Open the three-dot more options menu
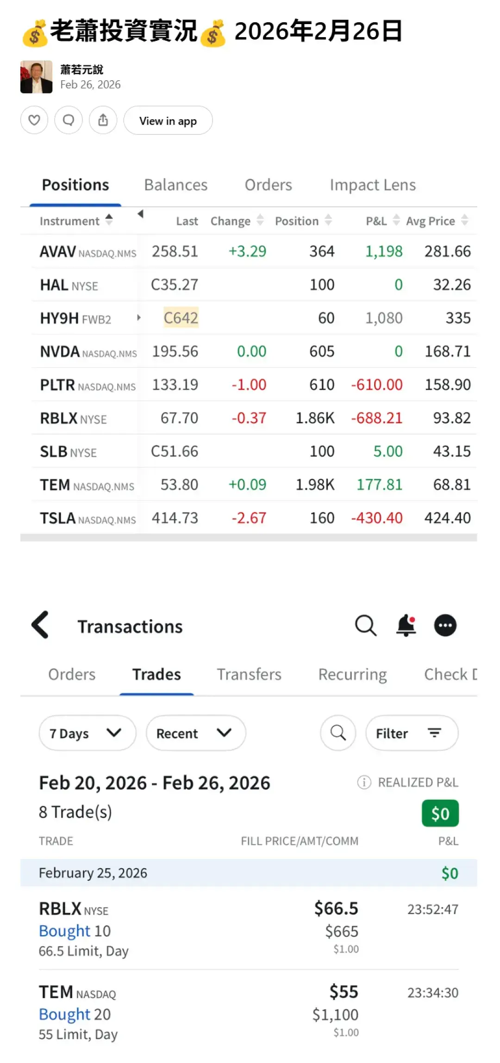The width and height of the screenshot is (500, 1063). click(445, 625)
